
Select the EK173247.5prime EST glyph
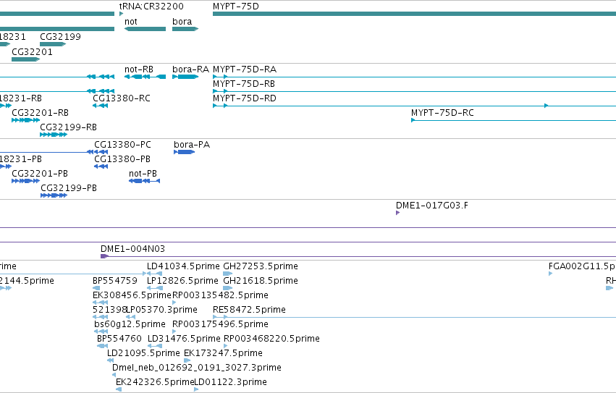pos(187,360)
